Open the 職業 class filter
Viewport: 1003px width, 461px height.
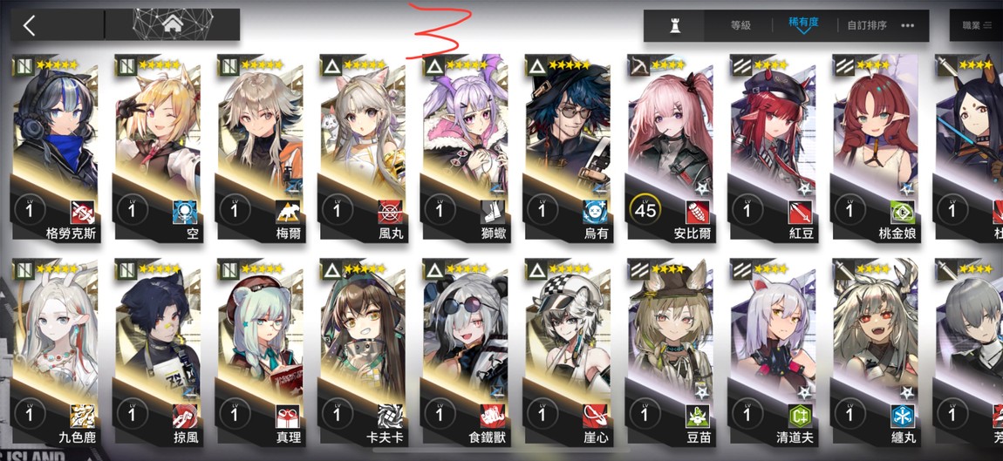click(x=977, y=25)
